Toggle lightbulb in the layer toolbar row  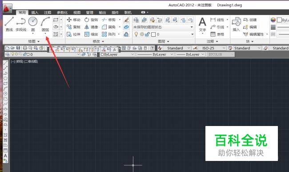pyautogui.click(x=13, y=54)
